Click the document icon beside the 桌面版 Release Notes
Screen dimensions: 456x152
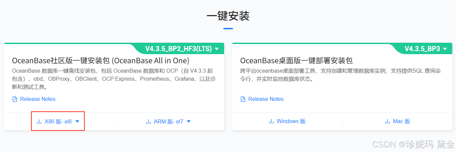(x=243, y=99)
